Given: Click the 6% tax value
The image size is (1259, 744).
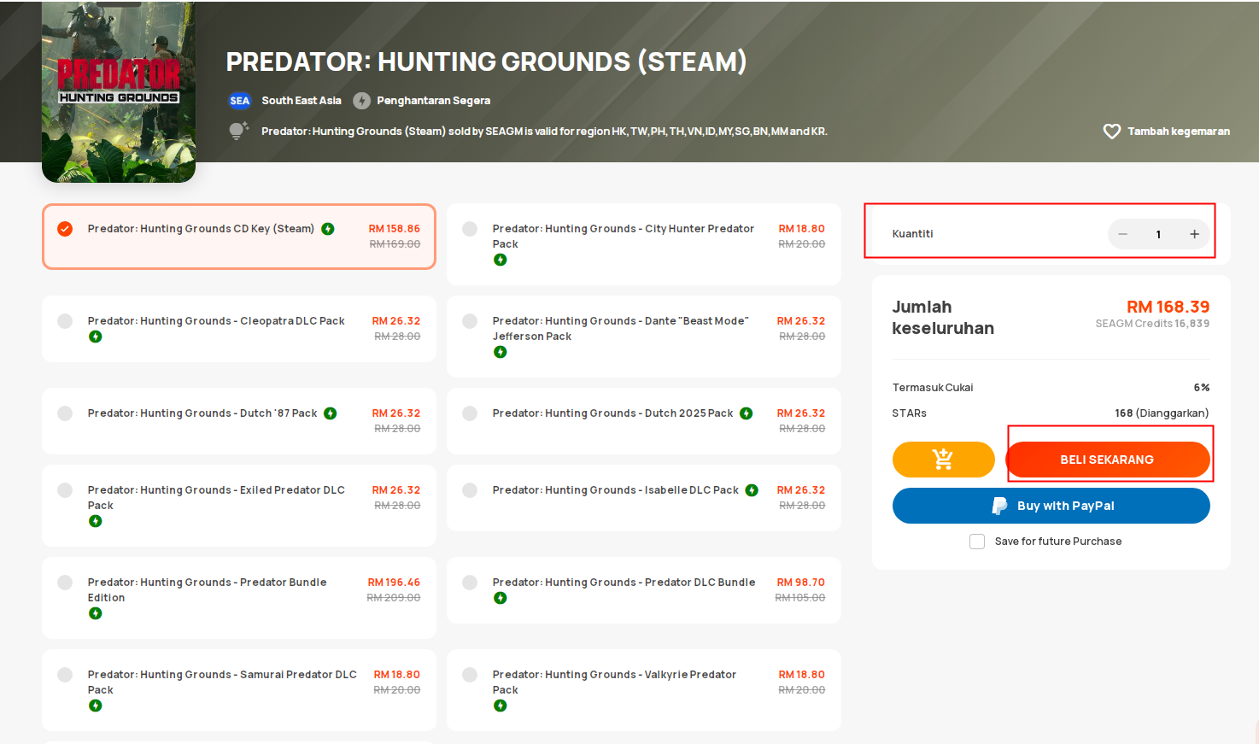Looking at the screenshot, I should (1202, 388).
